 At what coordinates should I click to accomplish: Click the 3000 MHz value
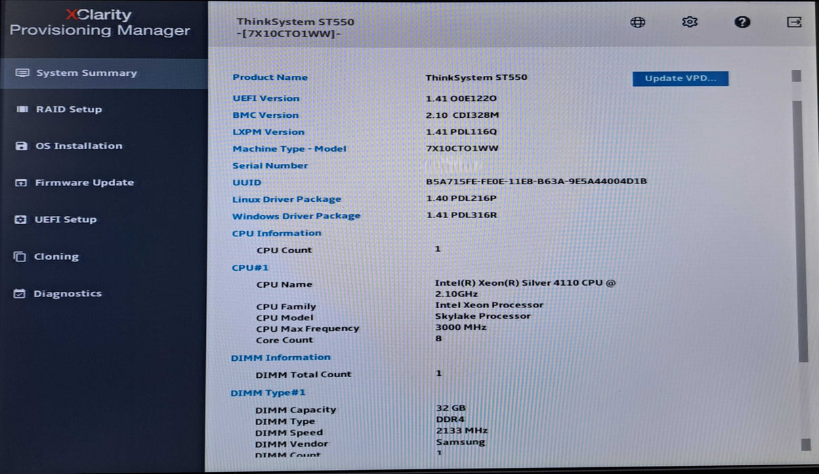pyautogui.click(x=461, y=327)
